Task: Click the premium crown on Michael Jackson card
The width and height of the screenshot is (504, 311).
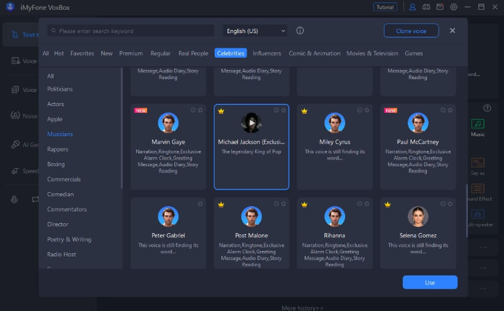Action: click(x=221, y=111)
